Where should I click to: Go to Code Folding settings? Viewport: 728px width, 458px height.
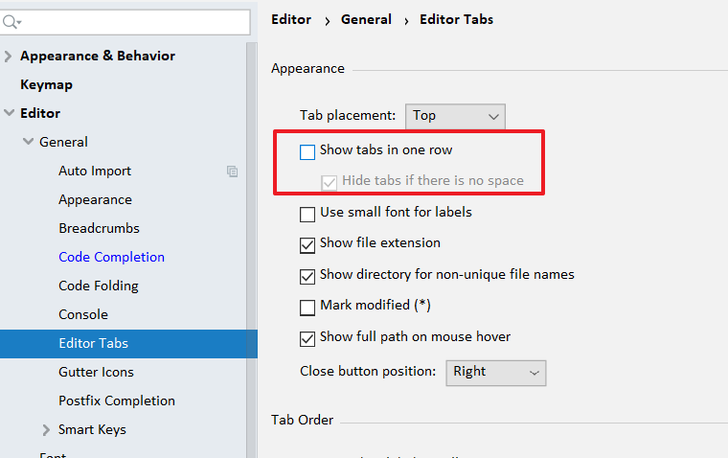pos(98,286)
